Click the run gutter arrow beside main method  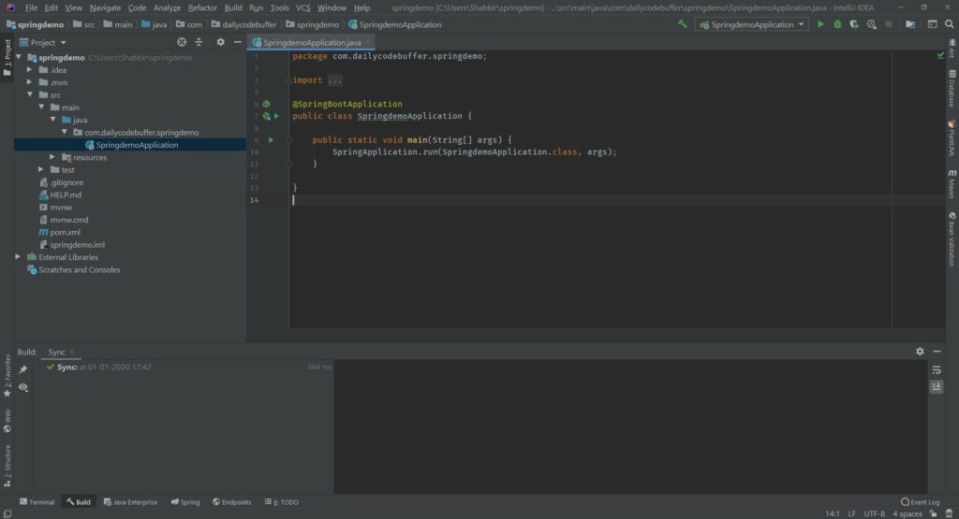271,140
